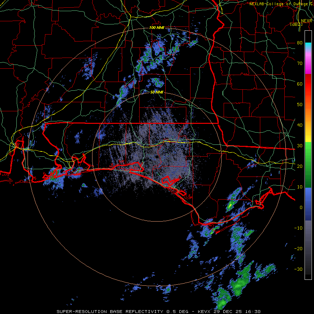The image size is (314, 314).
Task: Click the KEVX radar site center dot
Action: pos(157,157)
